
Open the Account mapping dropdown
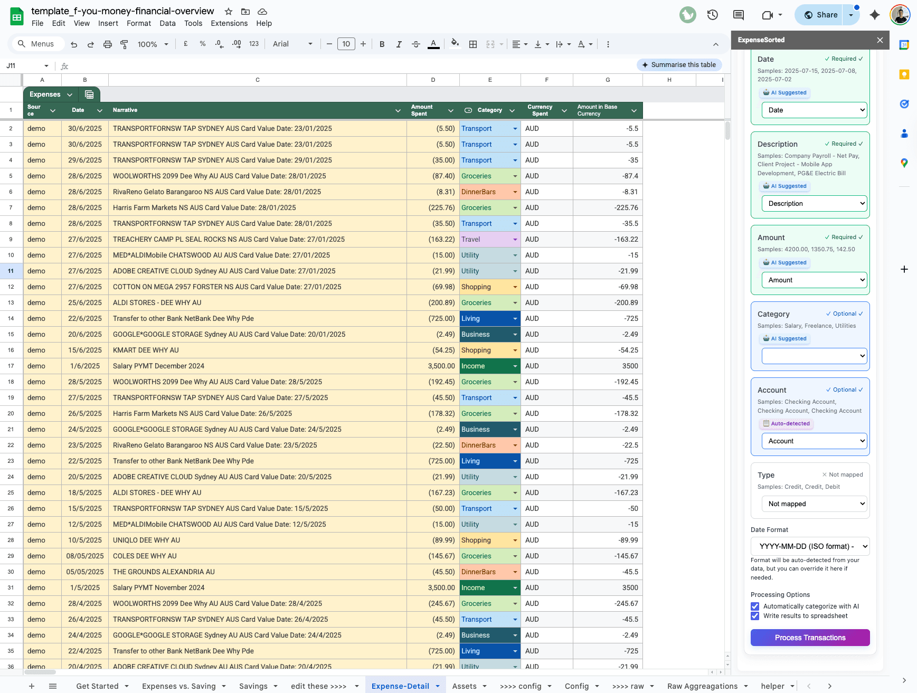[x=815, y=441]
